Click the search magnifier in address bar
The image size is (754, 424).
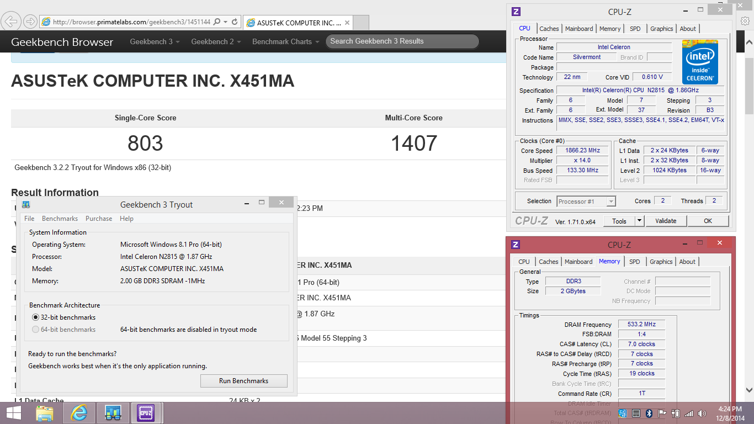click(216, 22)
